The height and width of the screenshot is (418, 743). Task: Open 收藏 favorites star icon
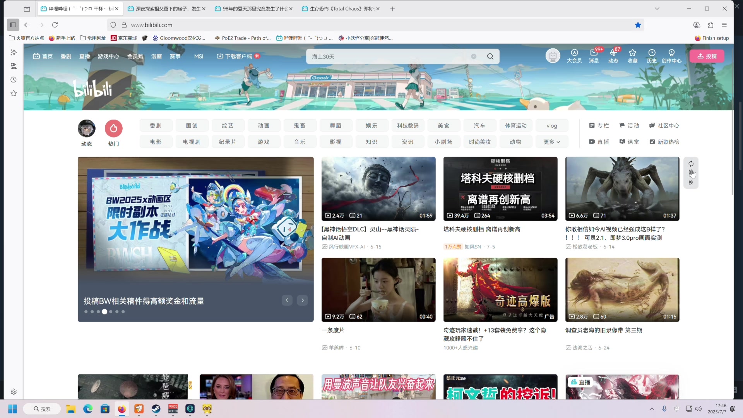pyautogui.click(x=633, y=56)
